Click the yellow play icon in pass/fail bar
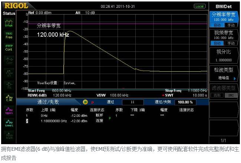Screen dimensions: 241x163 tap(85, 102)
